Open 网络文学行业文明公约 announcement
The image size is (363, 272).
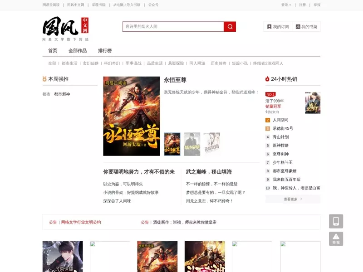81,222
